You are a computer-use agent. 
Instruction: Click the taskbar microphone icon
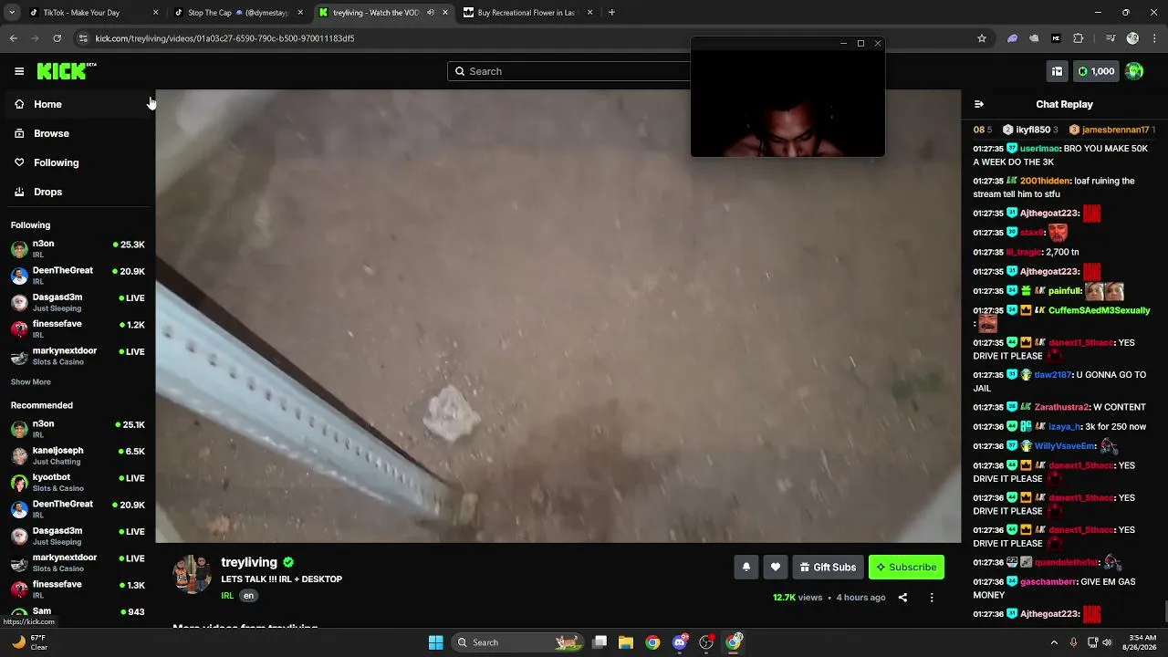(1073, 642)
